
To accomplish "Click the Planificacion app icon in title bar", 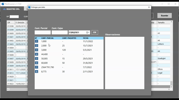I will (3, 4).
